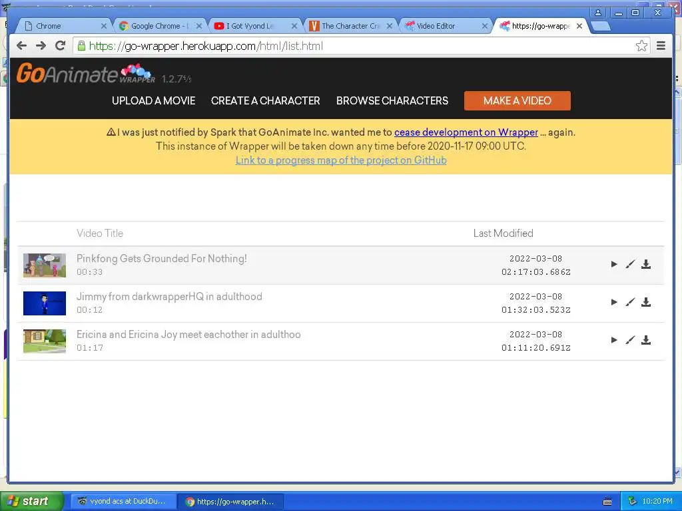Click the browser Forward arrow
Image resolution: width=682 pixels, height=511 pixels.
(41, 46)
